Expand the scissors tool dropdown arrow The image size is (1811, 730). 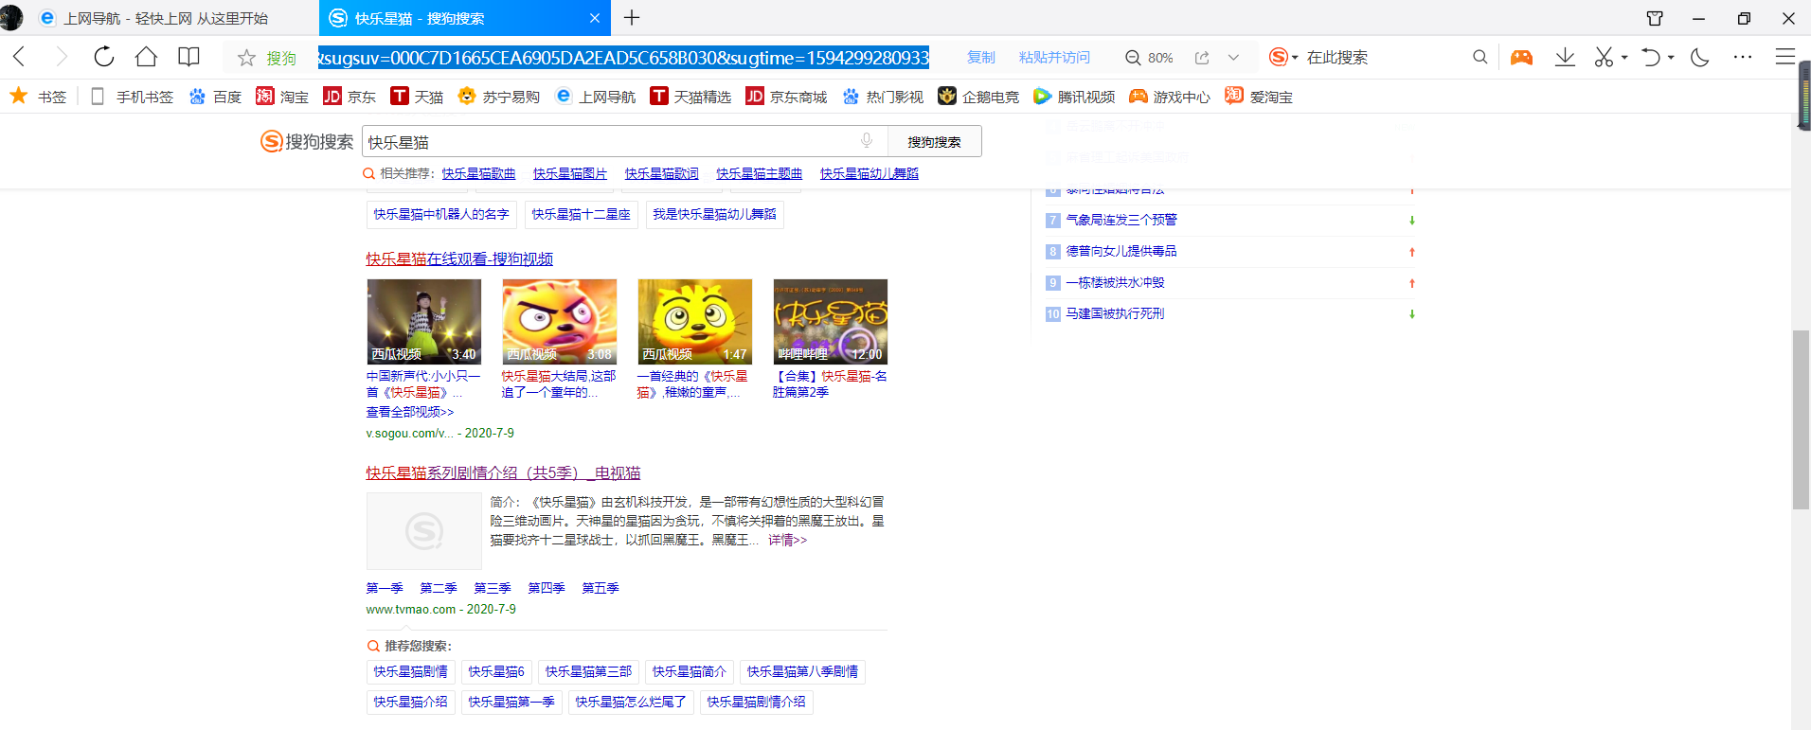pos(1624,58)
